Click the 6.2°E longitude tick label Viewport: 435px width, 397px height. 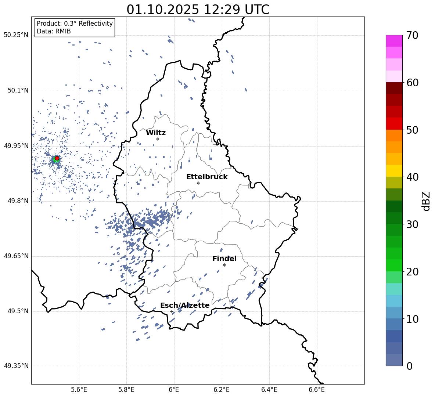(x=222, y=390)
